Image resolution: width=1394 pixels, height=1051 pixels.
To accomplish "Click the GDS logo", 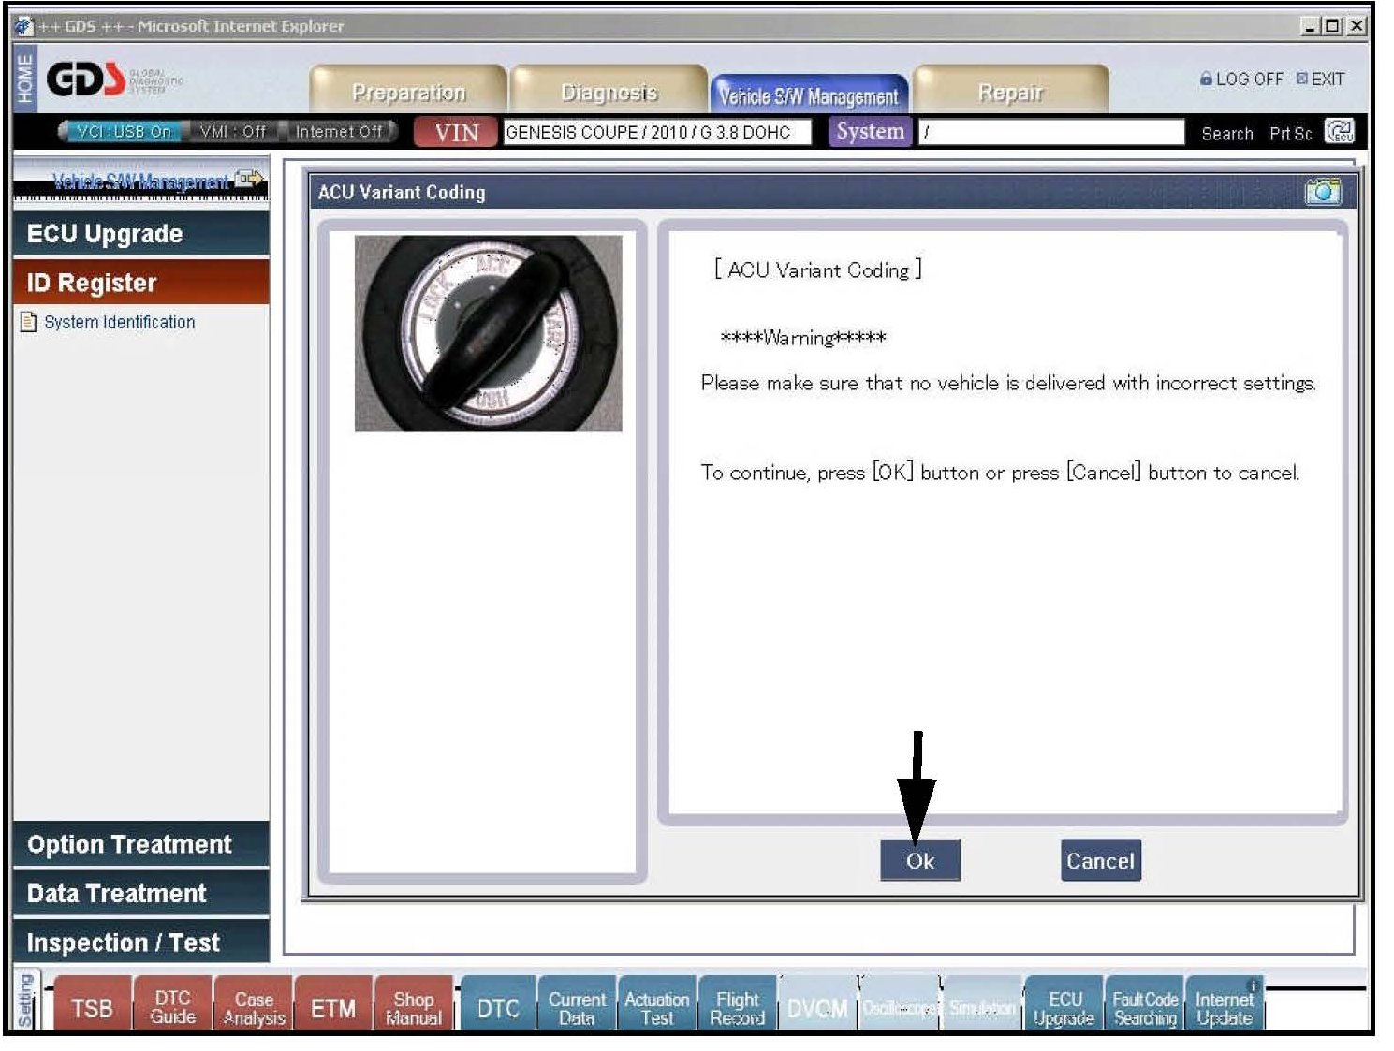I will click(85, 80).
